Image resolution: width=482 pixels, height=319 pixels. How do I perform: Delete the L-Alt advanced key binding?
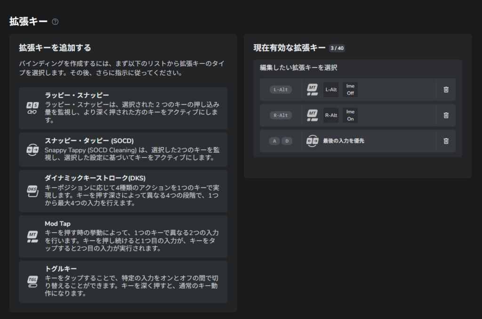pyautogui.click(x=446, y=90)
